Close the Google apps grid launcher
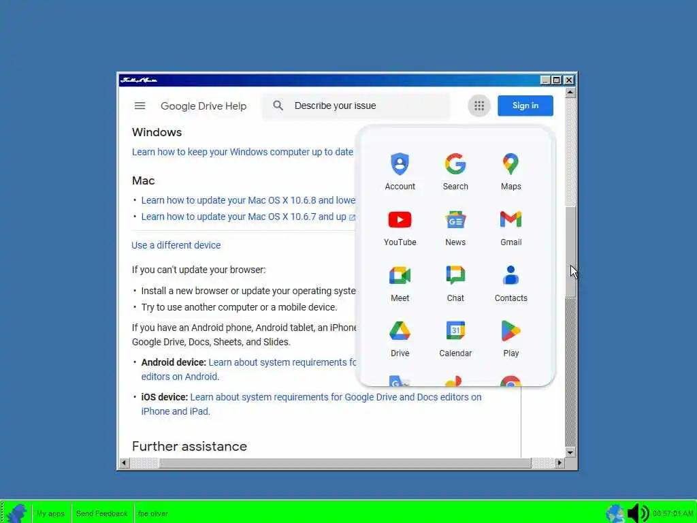This screenshot has width=697, height=523. pos(479,106)
